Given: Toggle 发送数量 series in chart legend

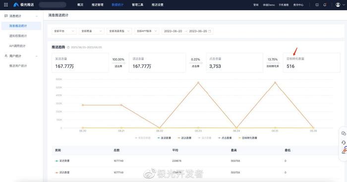Looking at the screenshot, I should point(164,138).
